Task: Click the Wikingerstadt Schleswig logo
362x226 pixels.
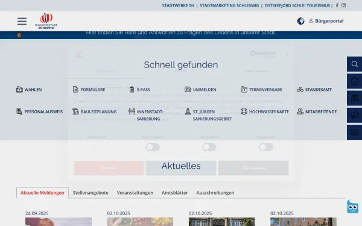Action: pyautogui.click(x=46, y=21)
